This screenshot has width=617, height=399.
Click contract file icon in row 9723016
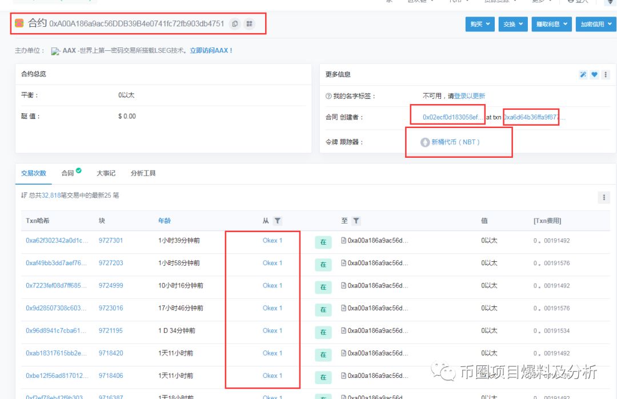pos(343,308)
